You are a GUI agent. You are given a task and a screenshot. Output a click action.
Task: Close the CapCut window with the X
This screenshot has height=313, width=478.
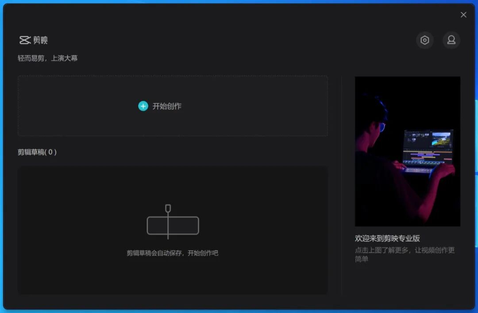click(463, 15)
